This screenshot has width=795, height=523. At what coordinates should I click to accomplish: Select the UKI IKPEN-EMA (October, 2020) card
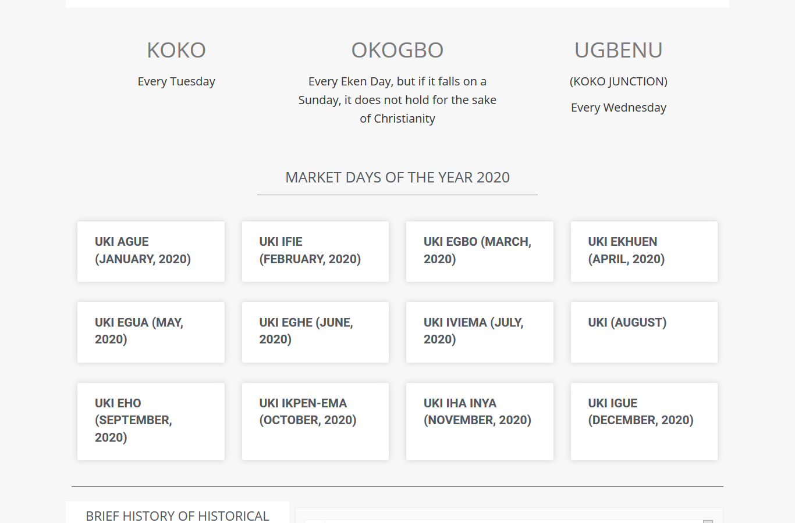tap(315, 421)
